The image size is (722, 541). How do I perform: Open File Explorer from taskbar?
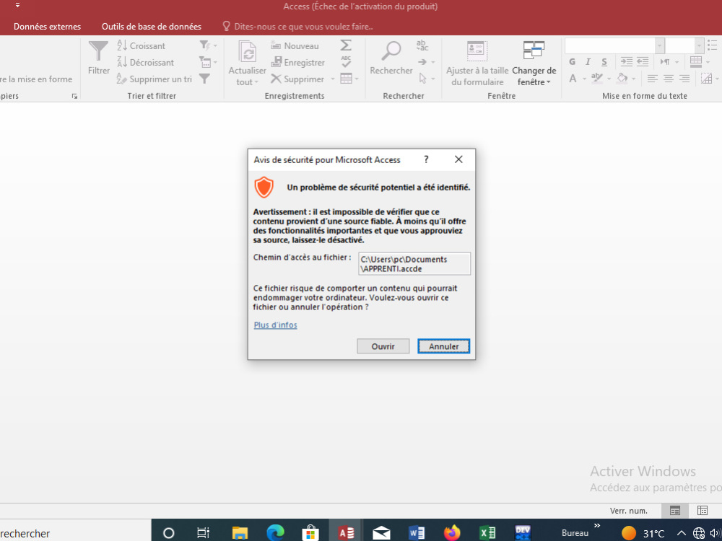point(240,533)
